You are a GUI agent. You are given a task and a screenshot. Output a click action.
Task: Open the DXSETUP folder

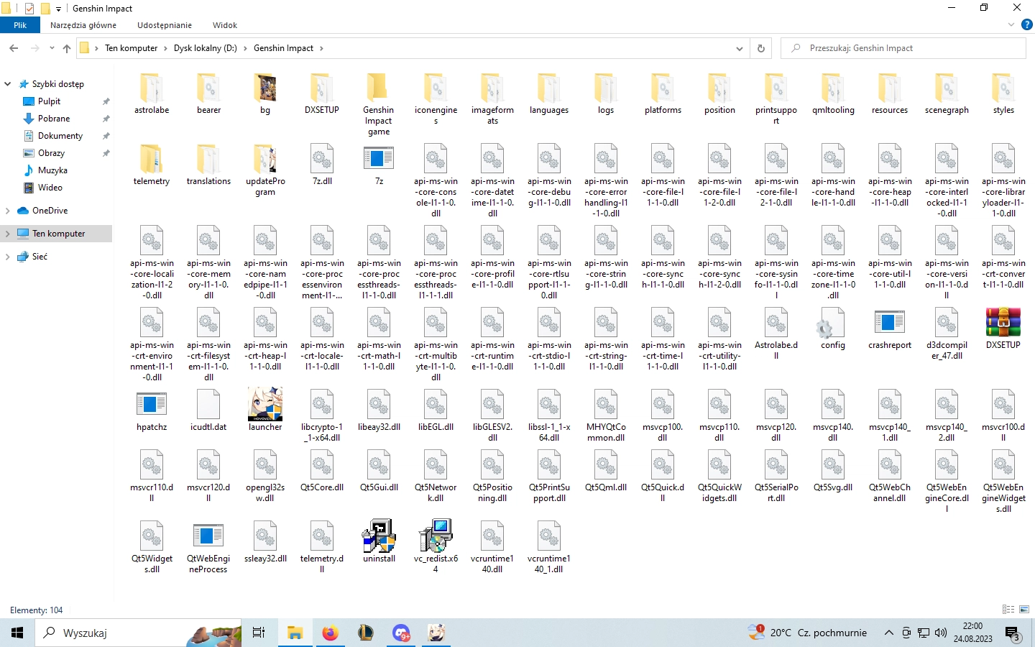[322, 93]
